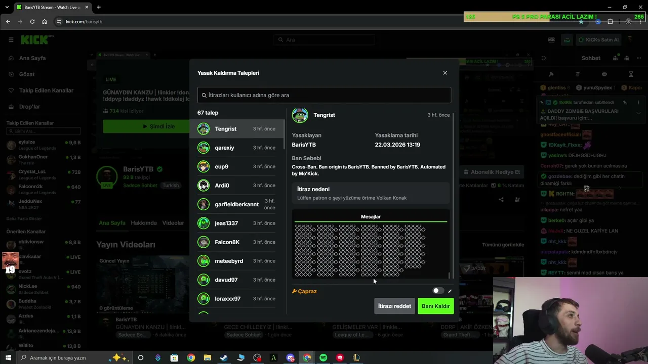648x364 pixels.
Task: Click the Chrome home button
Action: tap(45, 22)
